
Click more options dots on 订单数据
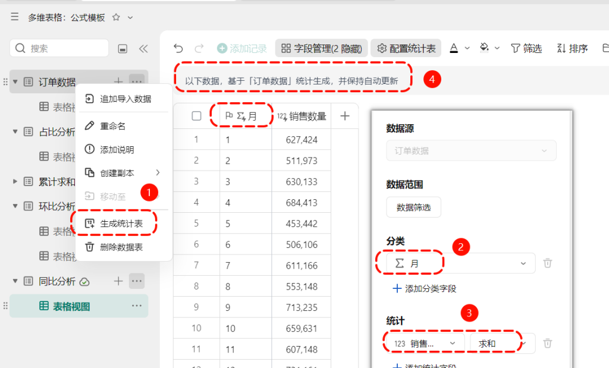136,81
